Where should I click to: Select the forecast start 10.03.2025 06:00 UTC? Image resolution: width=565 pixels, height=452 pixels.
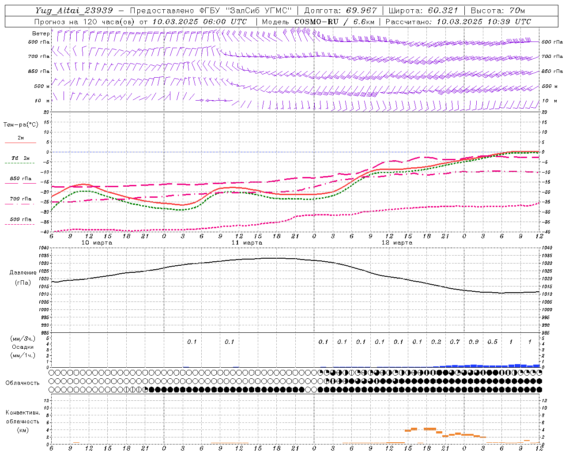[x=200, y=22]
